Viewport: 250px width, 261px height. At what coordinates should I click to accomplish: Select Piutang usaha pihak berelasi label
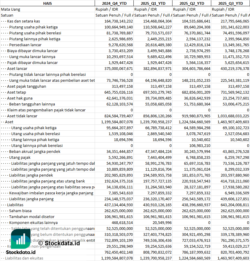tap(35, 33)
